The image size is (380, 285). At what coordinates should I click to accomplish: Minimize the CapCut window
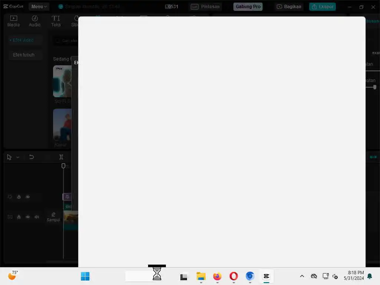click(350, 7)
